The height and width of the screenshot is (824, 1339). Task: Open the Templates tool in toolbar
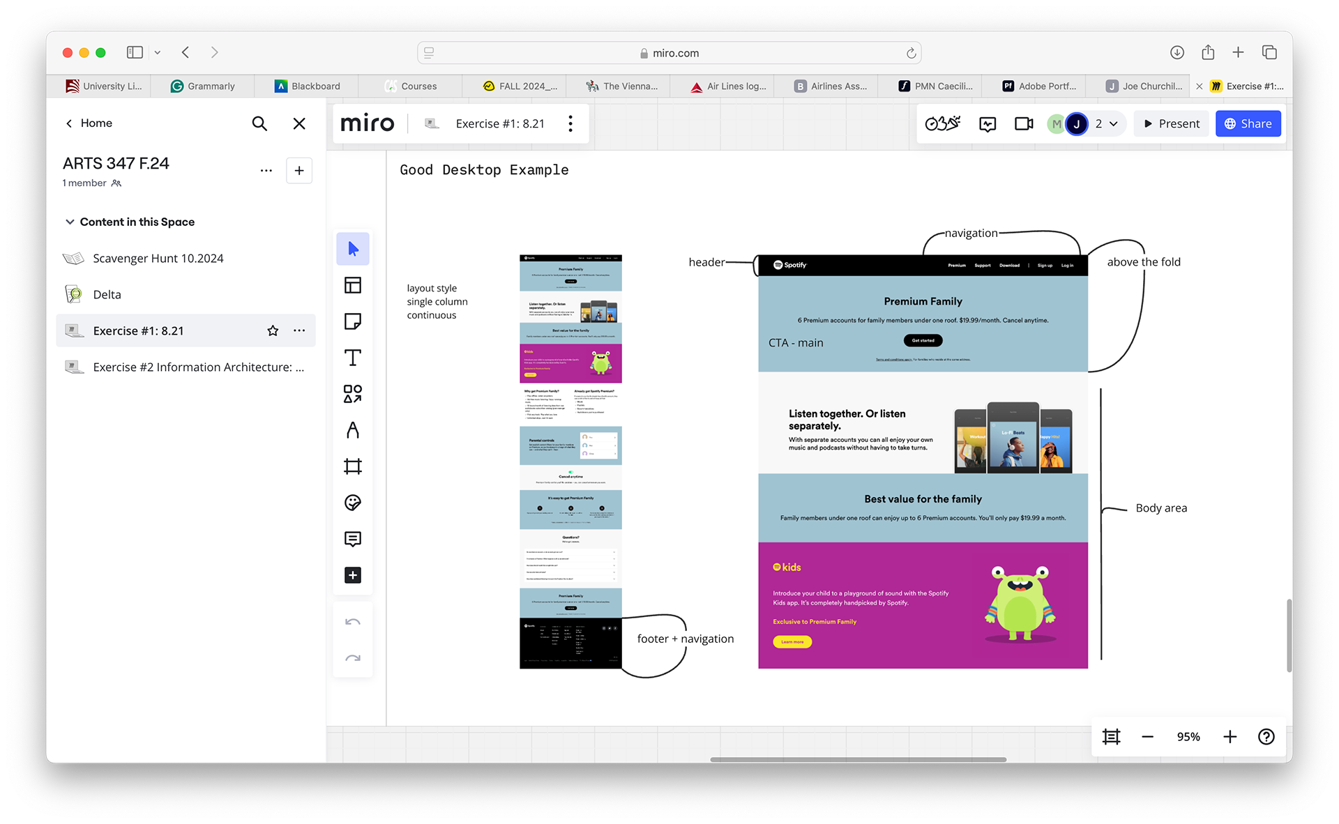click(x=353, y=285)
